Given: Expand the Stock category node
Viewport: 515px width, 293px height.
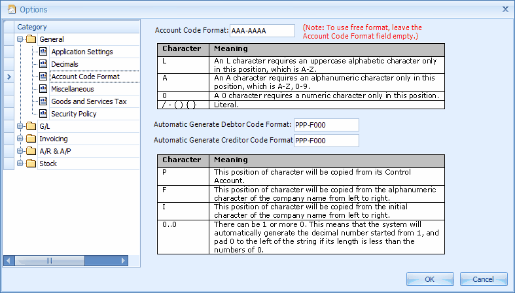Looking at the screenshot, I should pyautogui.click(x=20, y=164).
